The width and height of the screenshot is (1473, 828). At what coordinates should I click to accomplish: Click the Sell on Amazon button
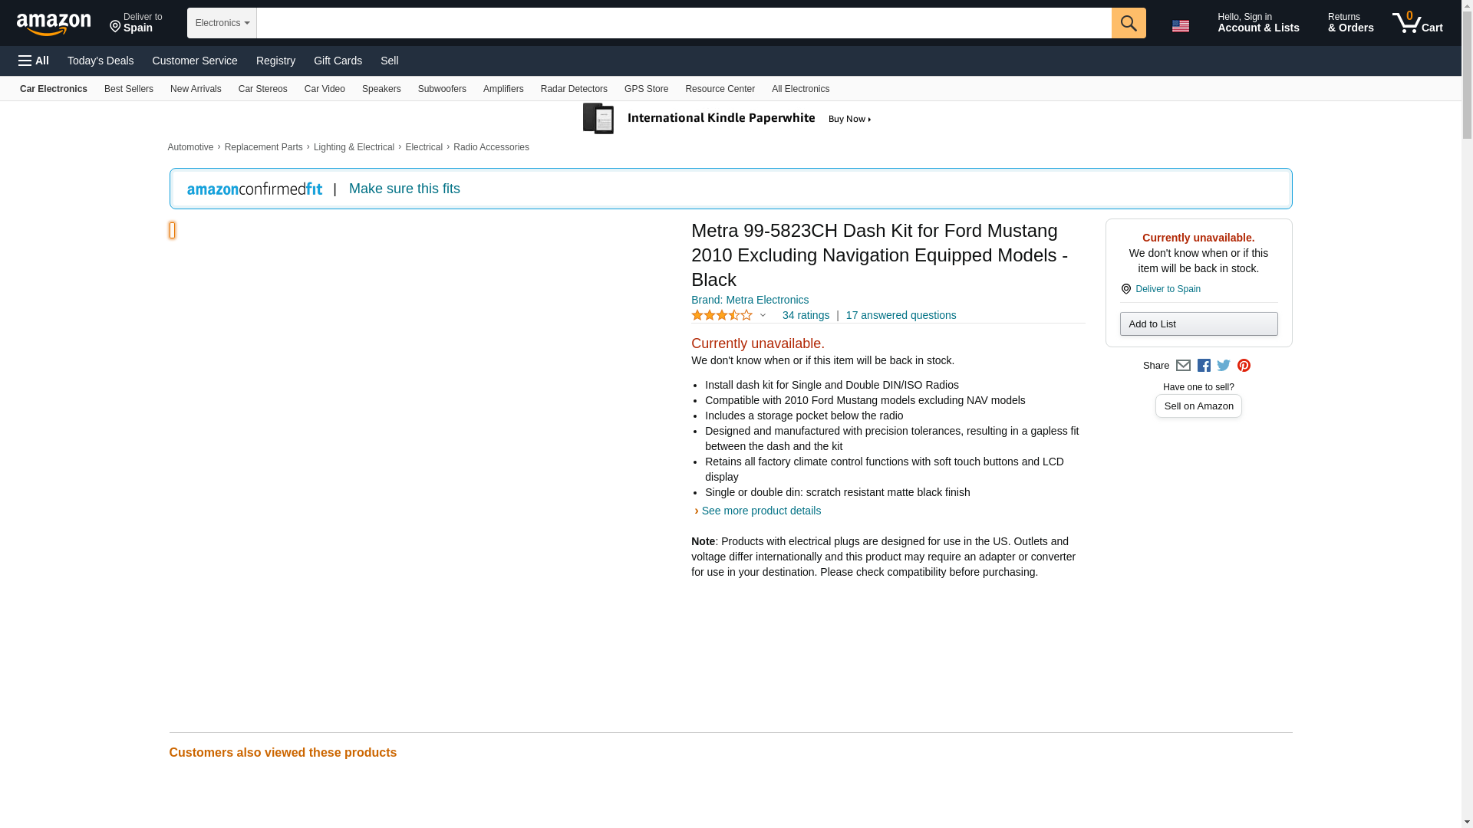[1198, 406]
